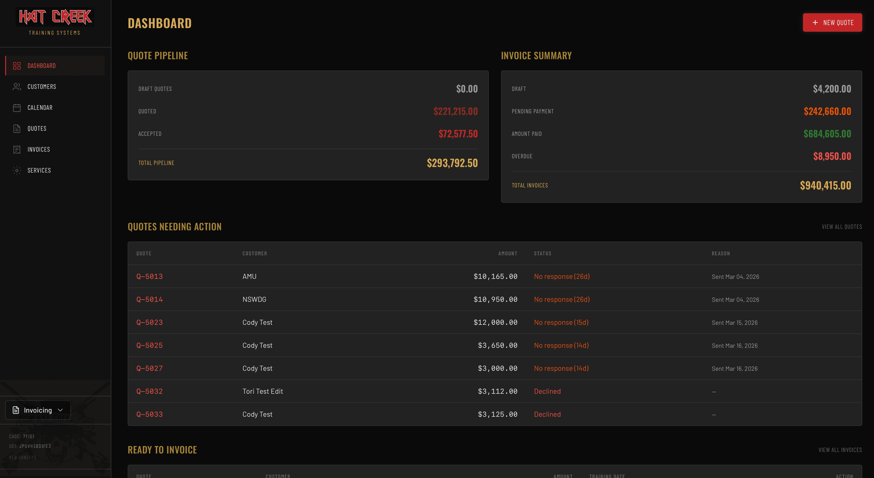The width and height of the screenshot is (874, 478).
Task: Click Declined status in Q-5032 row
Action: tap(547, 391)
